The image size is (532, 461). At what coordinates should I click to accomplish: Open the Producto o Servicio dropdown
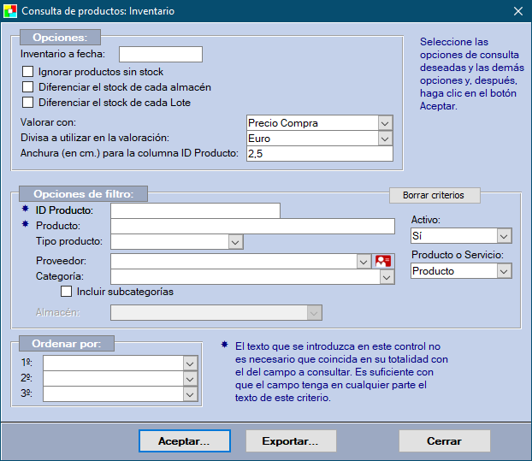504,271
